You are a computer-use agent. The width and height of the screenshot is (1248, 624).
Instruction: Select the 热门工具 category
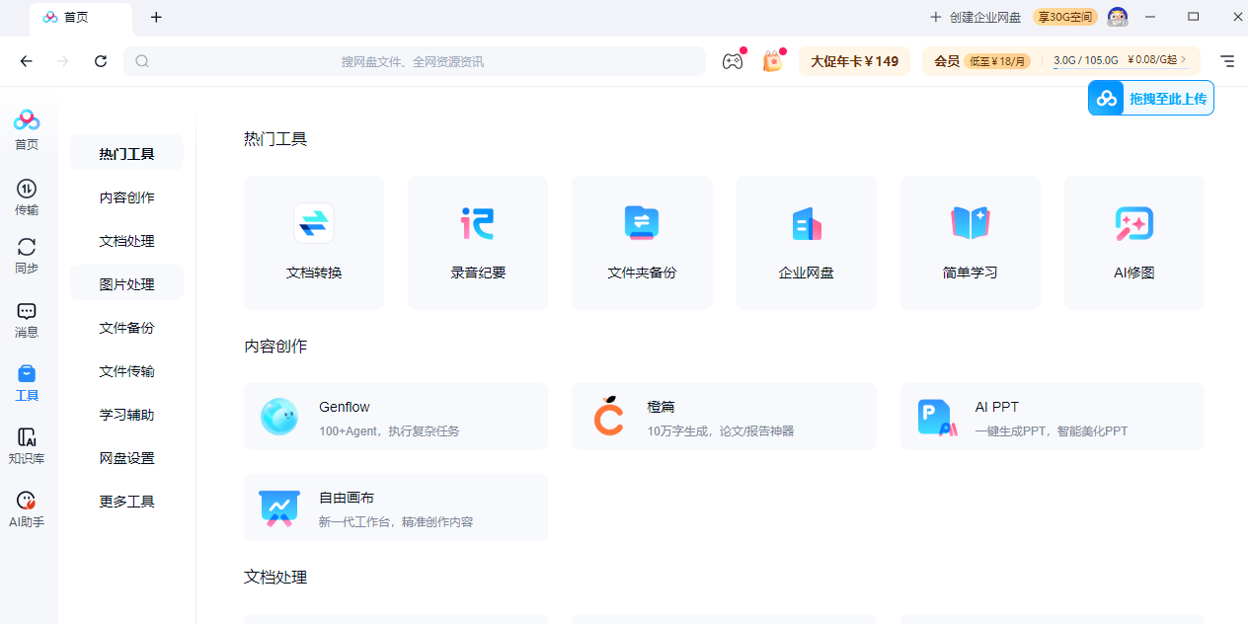(x=126, y=154)
